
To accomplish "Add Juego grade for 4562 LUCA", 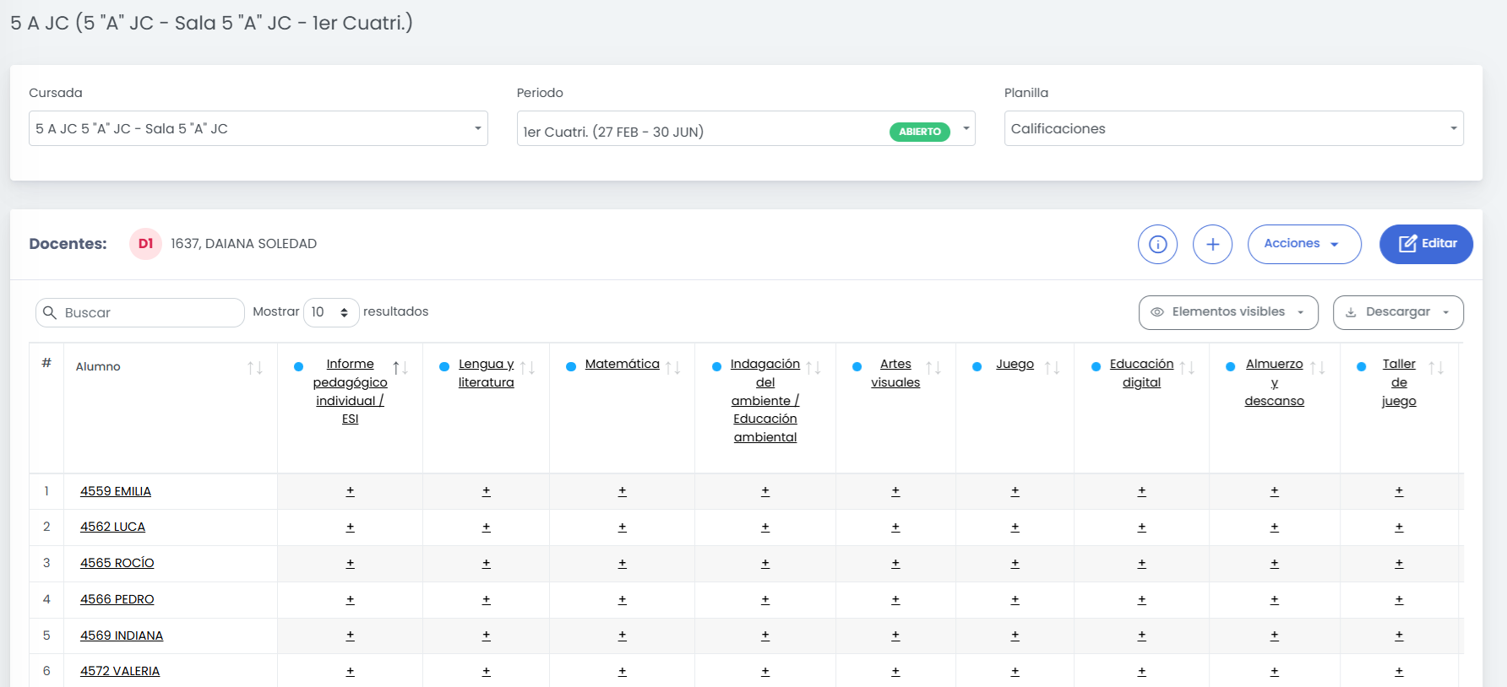I will [1015, 527].
